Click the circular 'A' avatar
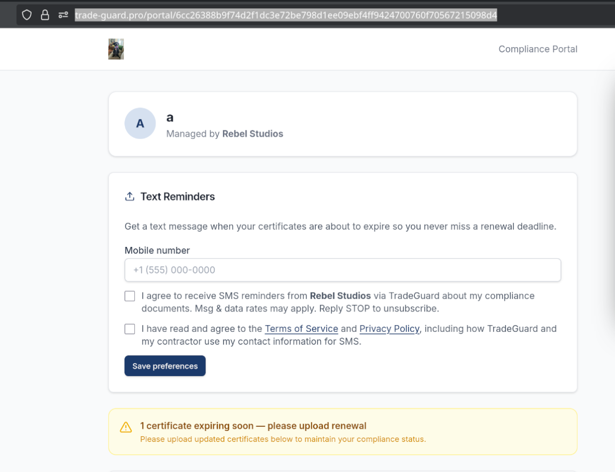Viewport: 615px width, 472px height. [x=140, y=123]
